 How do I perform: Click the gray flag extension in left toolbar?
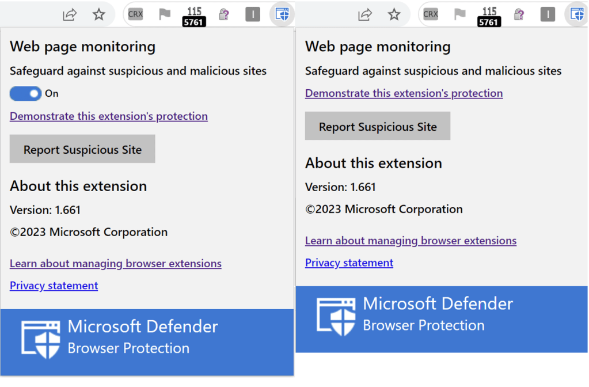pos(165,15)
